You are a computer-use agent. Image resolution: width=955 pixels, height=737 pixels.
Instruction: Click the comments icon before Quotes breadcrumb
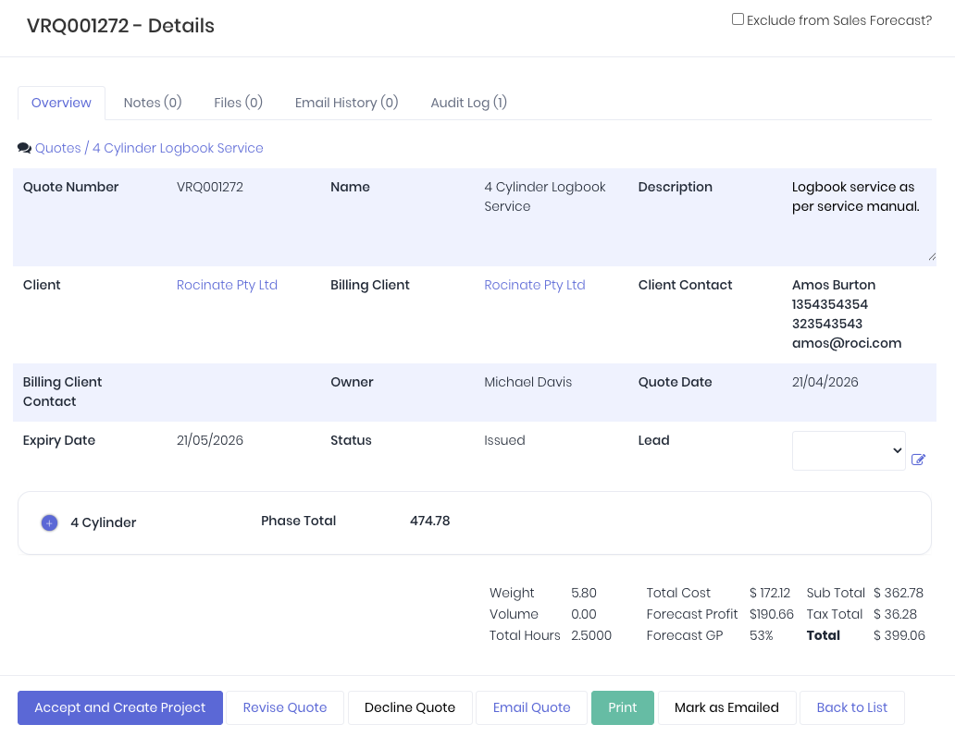pos(24,148)
